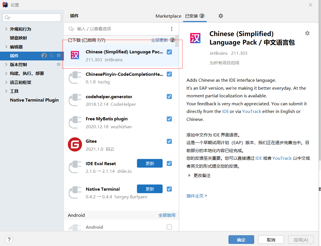Disable IDE Eval Reset plugin checkbox

tap(169, 163)
